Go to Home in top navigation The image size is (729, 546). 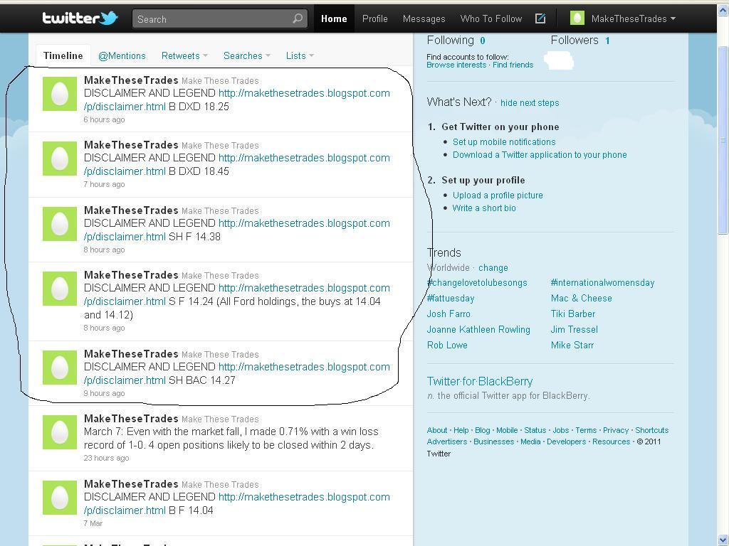pos(334,18)
